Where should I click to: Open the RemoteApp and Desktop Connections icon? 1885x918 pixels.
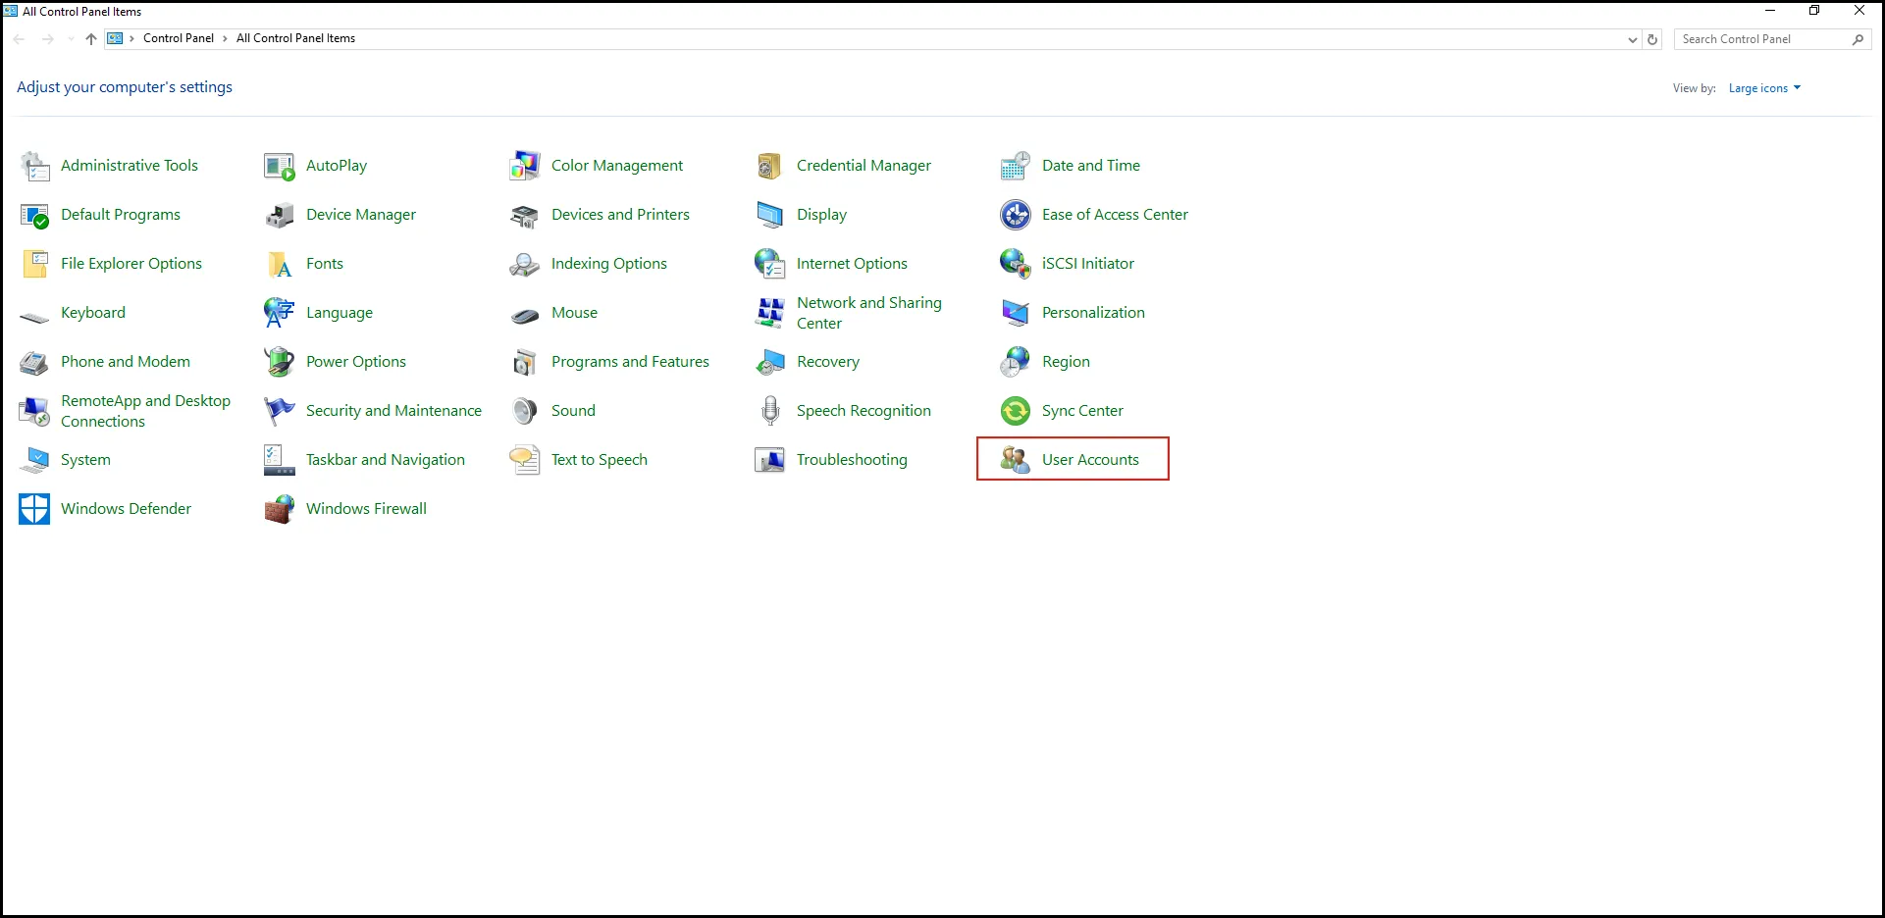[34, 411]
